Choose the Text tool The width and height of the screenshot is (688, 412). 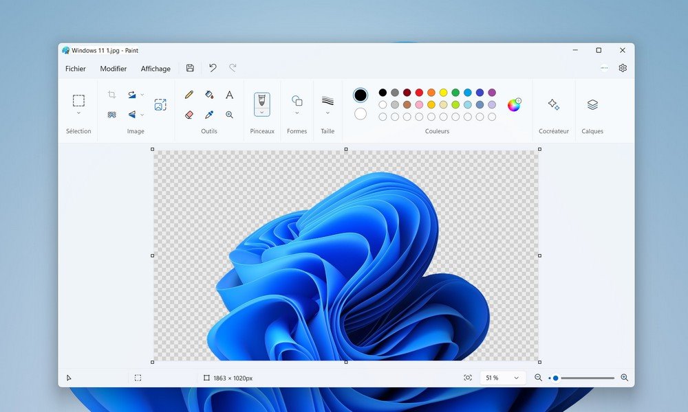coord(230,95)
